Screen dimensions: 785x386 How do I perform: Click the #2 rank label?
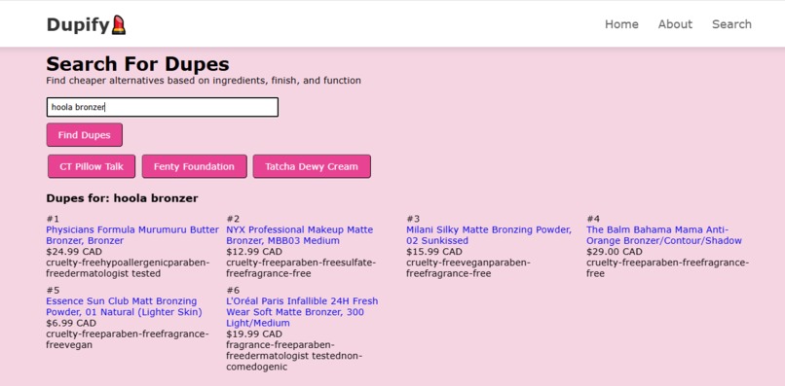pos(233,219)
